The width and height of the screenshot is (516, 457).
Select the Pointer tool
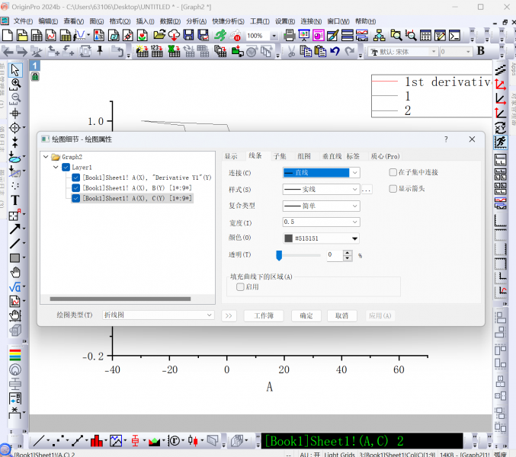pyautogui.click(x=15, y=70)
